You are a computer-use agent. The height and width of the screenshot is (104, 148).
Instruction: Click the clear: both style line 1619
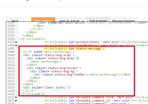pyautogui.click(x=47, y=87)
